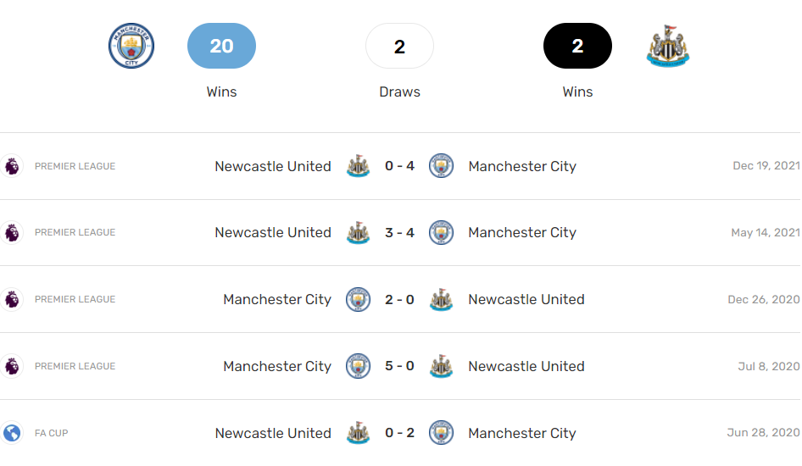Open the 3 - 4 match score
802x466 pixels.
point(399,233)
